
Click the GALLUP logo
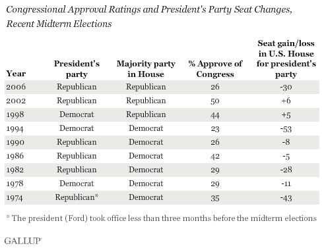click(x=23, y=241)
